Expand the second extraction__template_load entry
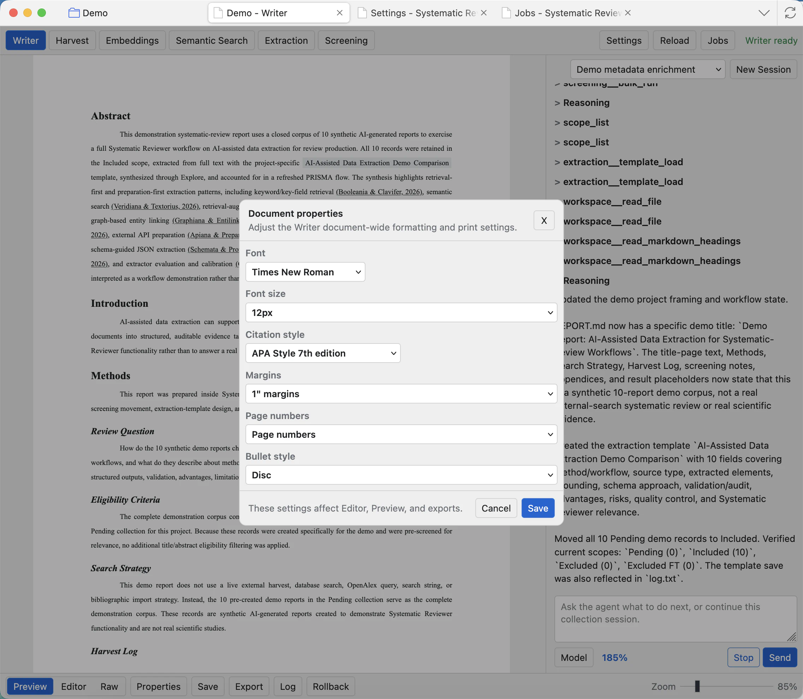 [619, 182]
